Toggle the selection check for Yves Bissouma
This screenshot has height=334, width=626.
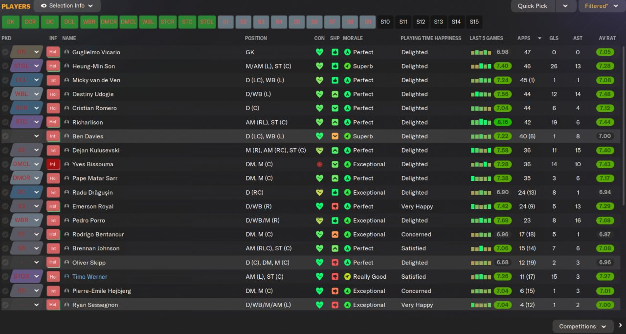5,164
